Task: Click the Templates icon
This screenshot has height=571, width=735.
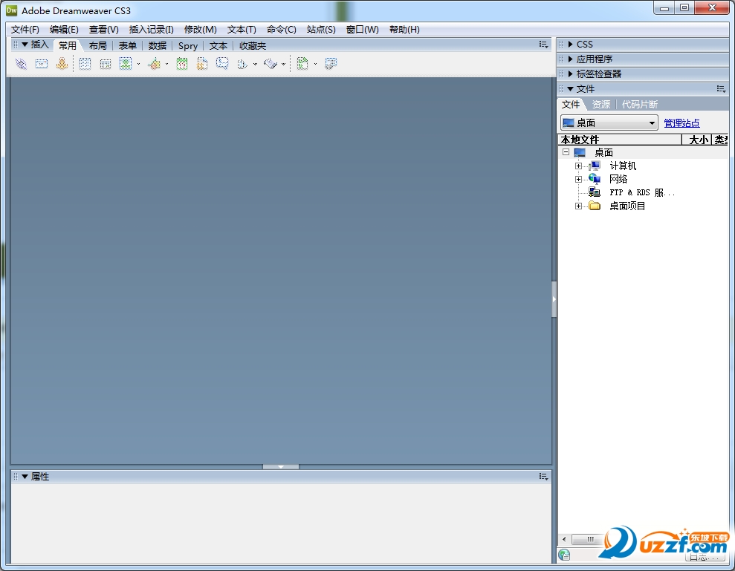Action: (302, 64)
